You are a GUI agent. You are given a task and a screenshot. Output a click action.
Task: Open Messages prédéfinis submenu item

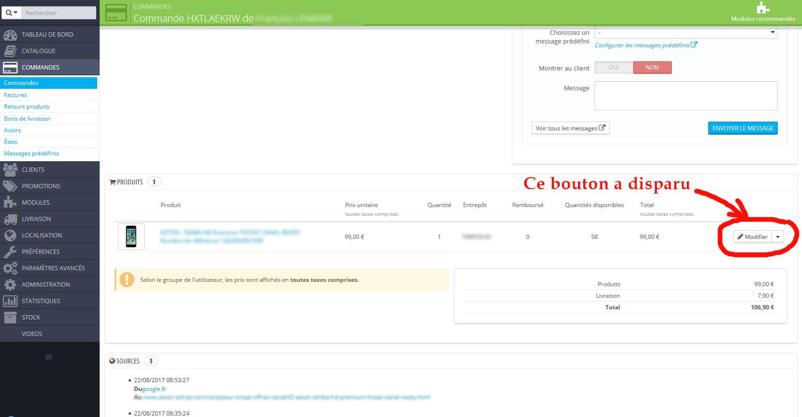[31, 153]
